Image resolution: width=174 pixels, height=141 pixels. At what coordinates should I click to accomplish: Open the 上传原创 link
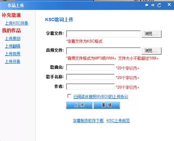pos(13,38)
